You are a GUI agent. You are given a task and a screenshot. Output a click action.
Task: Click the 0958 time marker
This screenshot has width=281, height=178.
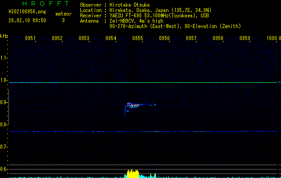point(218,38)
